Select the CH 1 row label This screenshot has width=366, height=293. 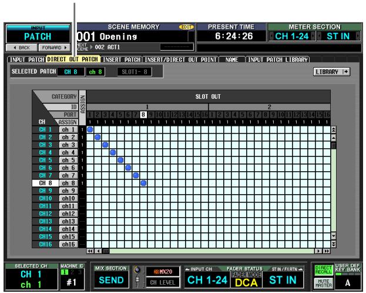click(45, 129)
